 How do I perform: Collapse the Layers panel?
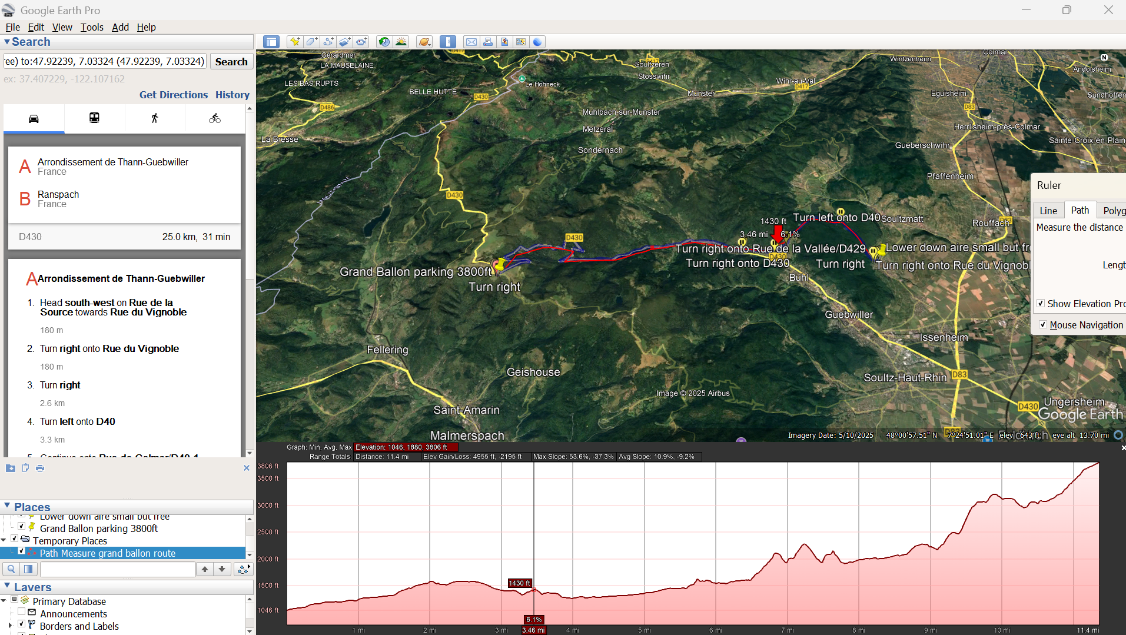7,586
